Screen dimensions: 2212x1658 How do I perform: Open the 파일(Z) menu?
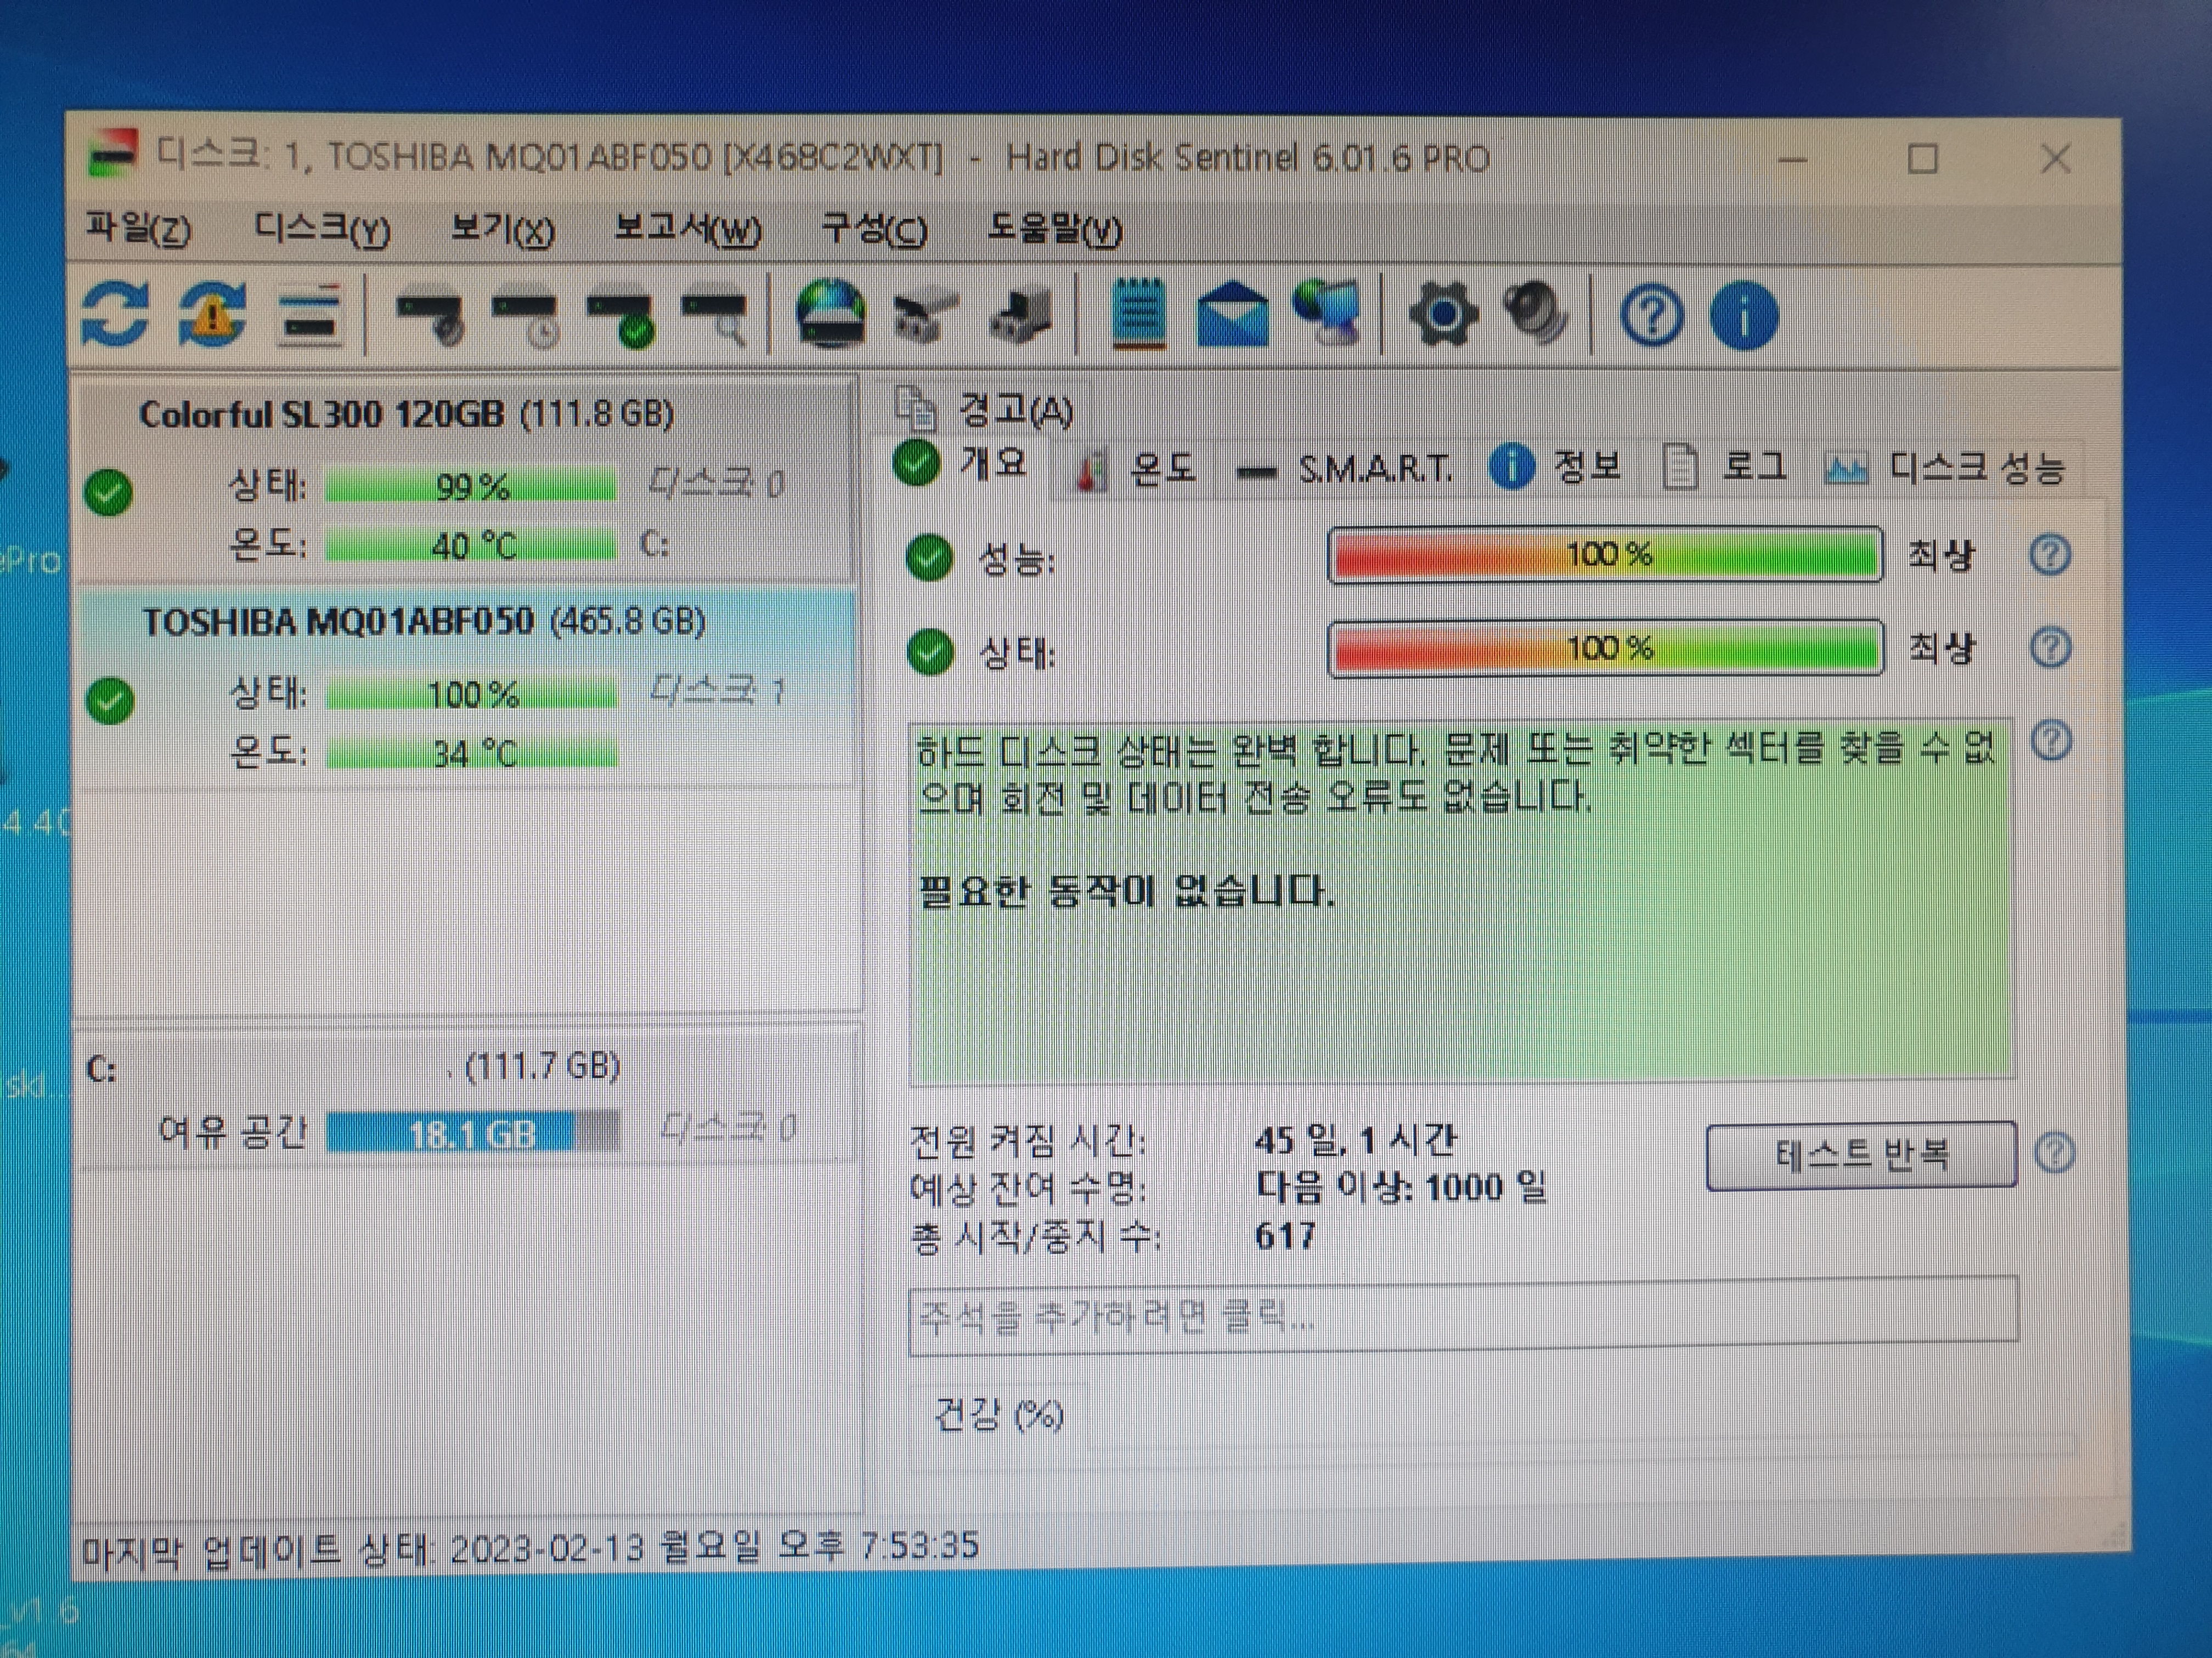[139, 229]
